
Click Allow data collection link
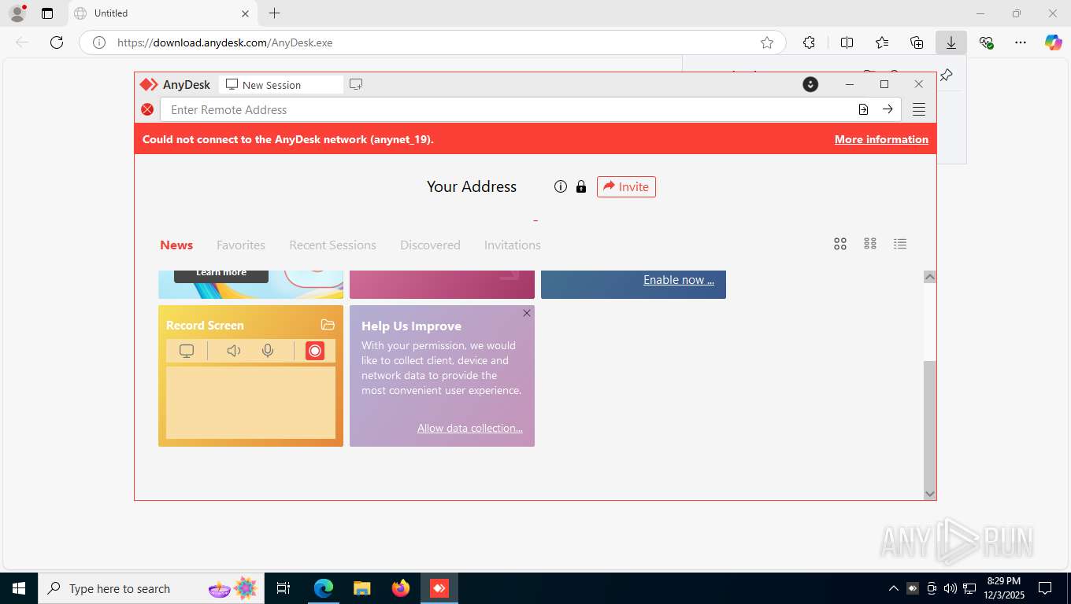pyautogui.click(x=470, y=428)
